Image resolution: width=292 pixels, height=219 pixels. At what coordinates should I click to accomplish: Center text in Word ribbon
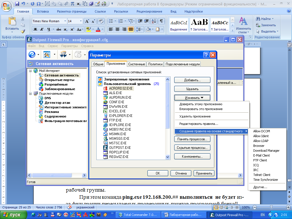coord(117,29)
